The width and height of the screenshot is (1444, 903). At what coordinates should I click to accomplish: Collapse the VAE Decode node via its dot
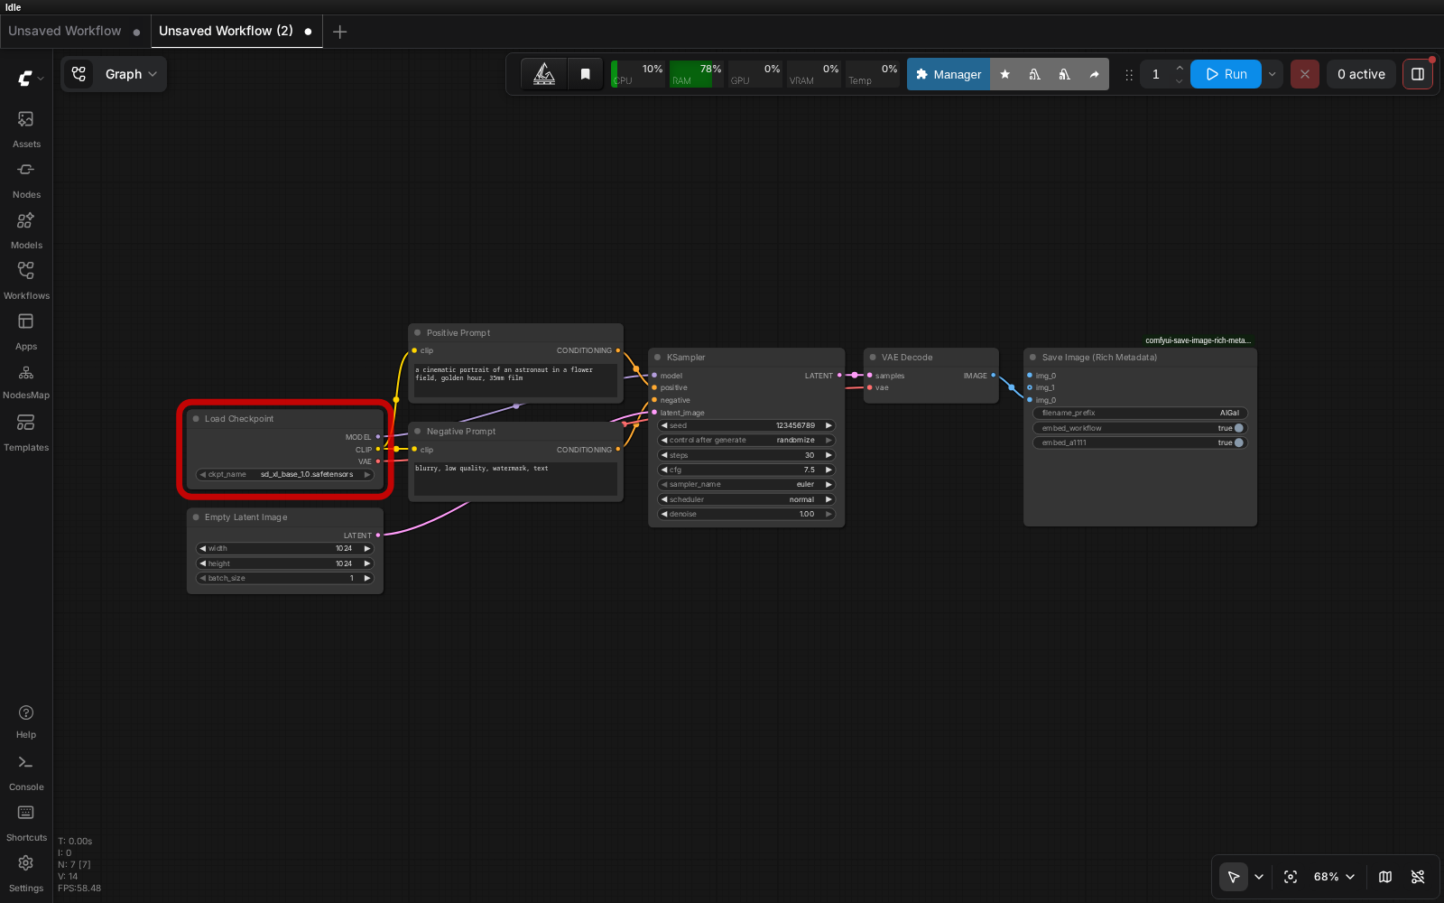873,358
